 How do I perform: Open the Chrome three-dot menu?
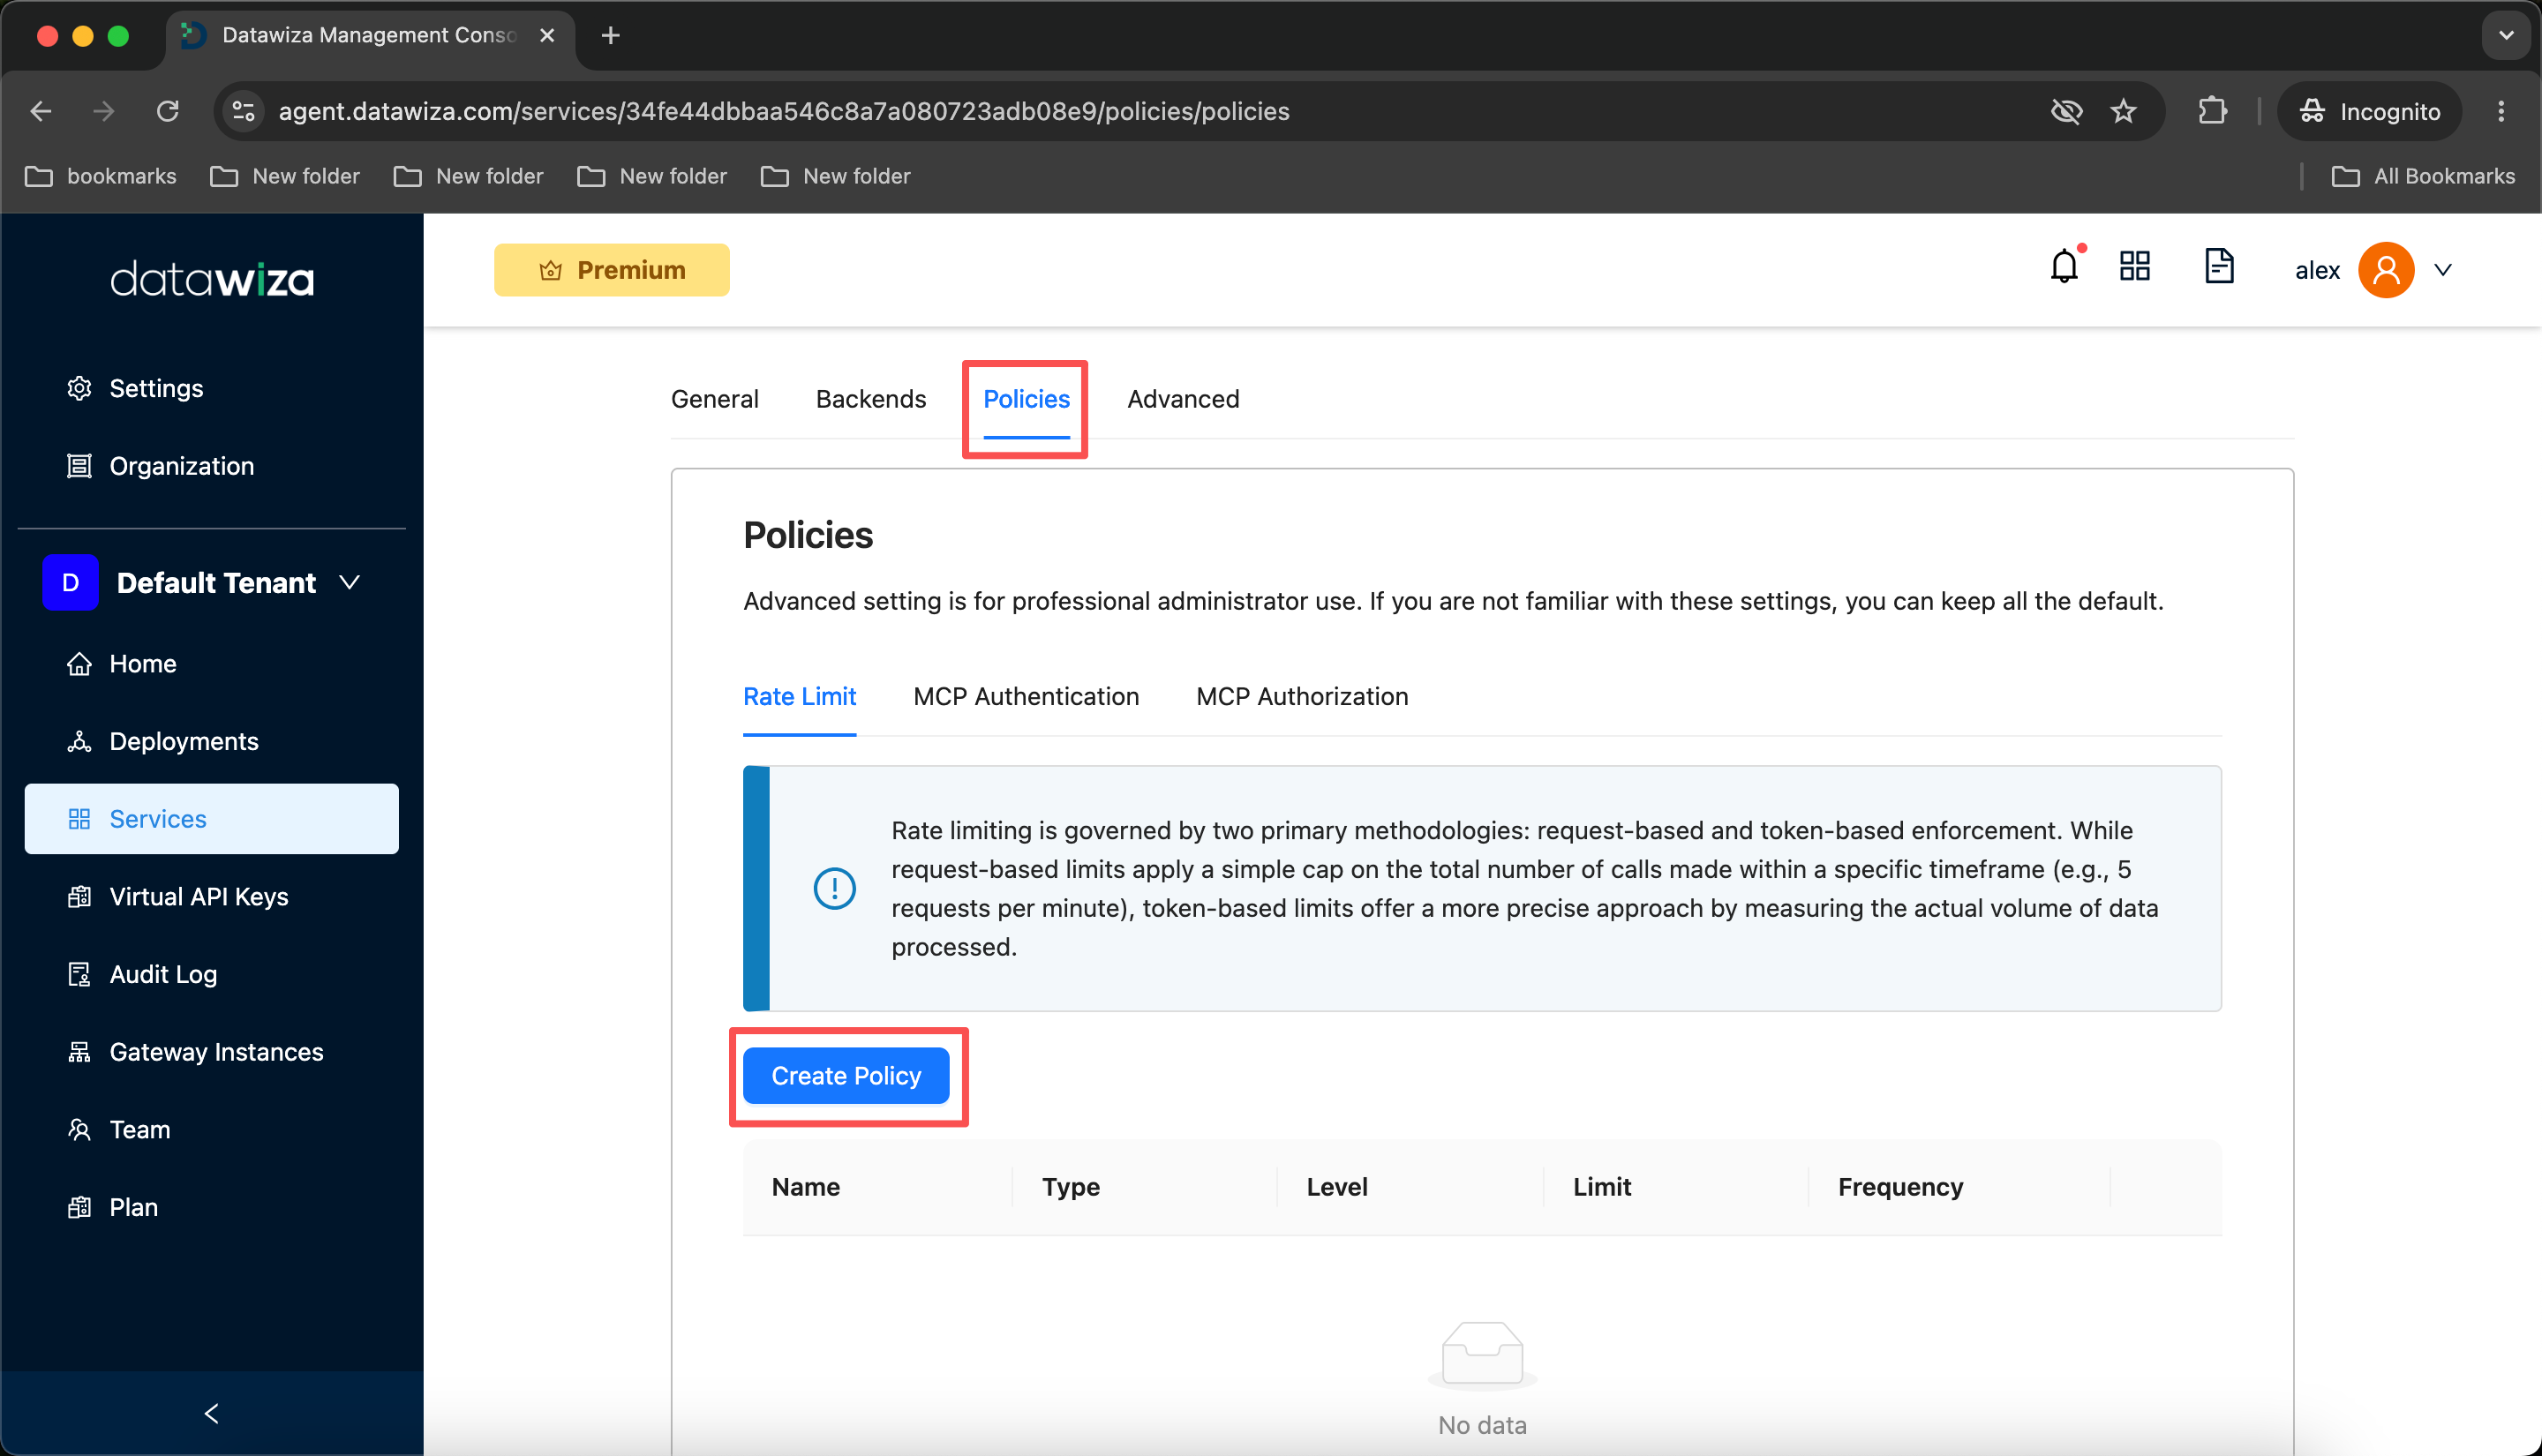(x=2501, y=111)
